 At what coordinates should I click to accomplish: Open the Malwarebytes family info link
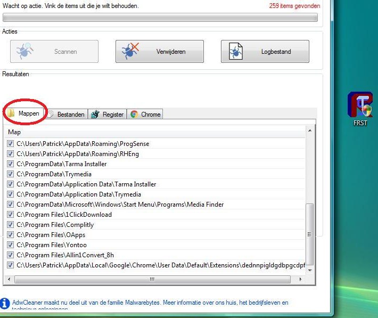click(x=150, y=305)
